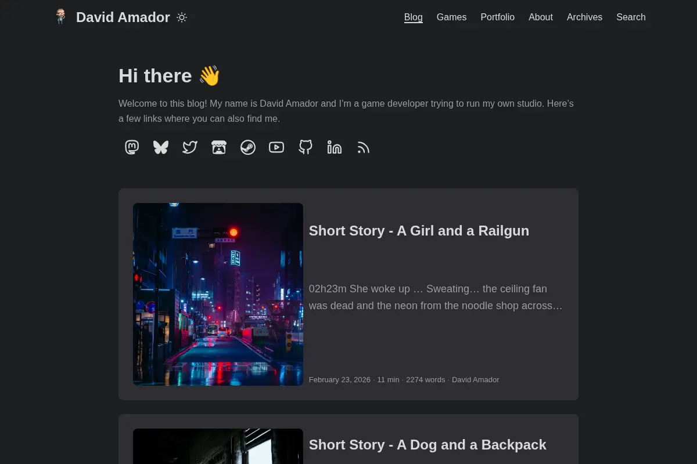Open the LinkedIn icon link
Image resolution: width=697 pixels, height=464 pixels.
[x=335, y=147]
